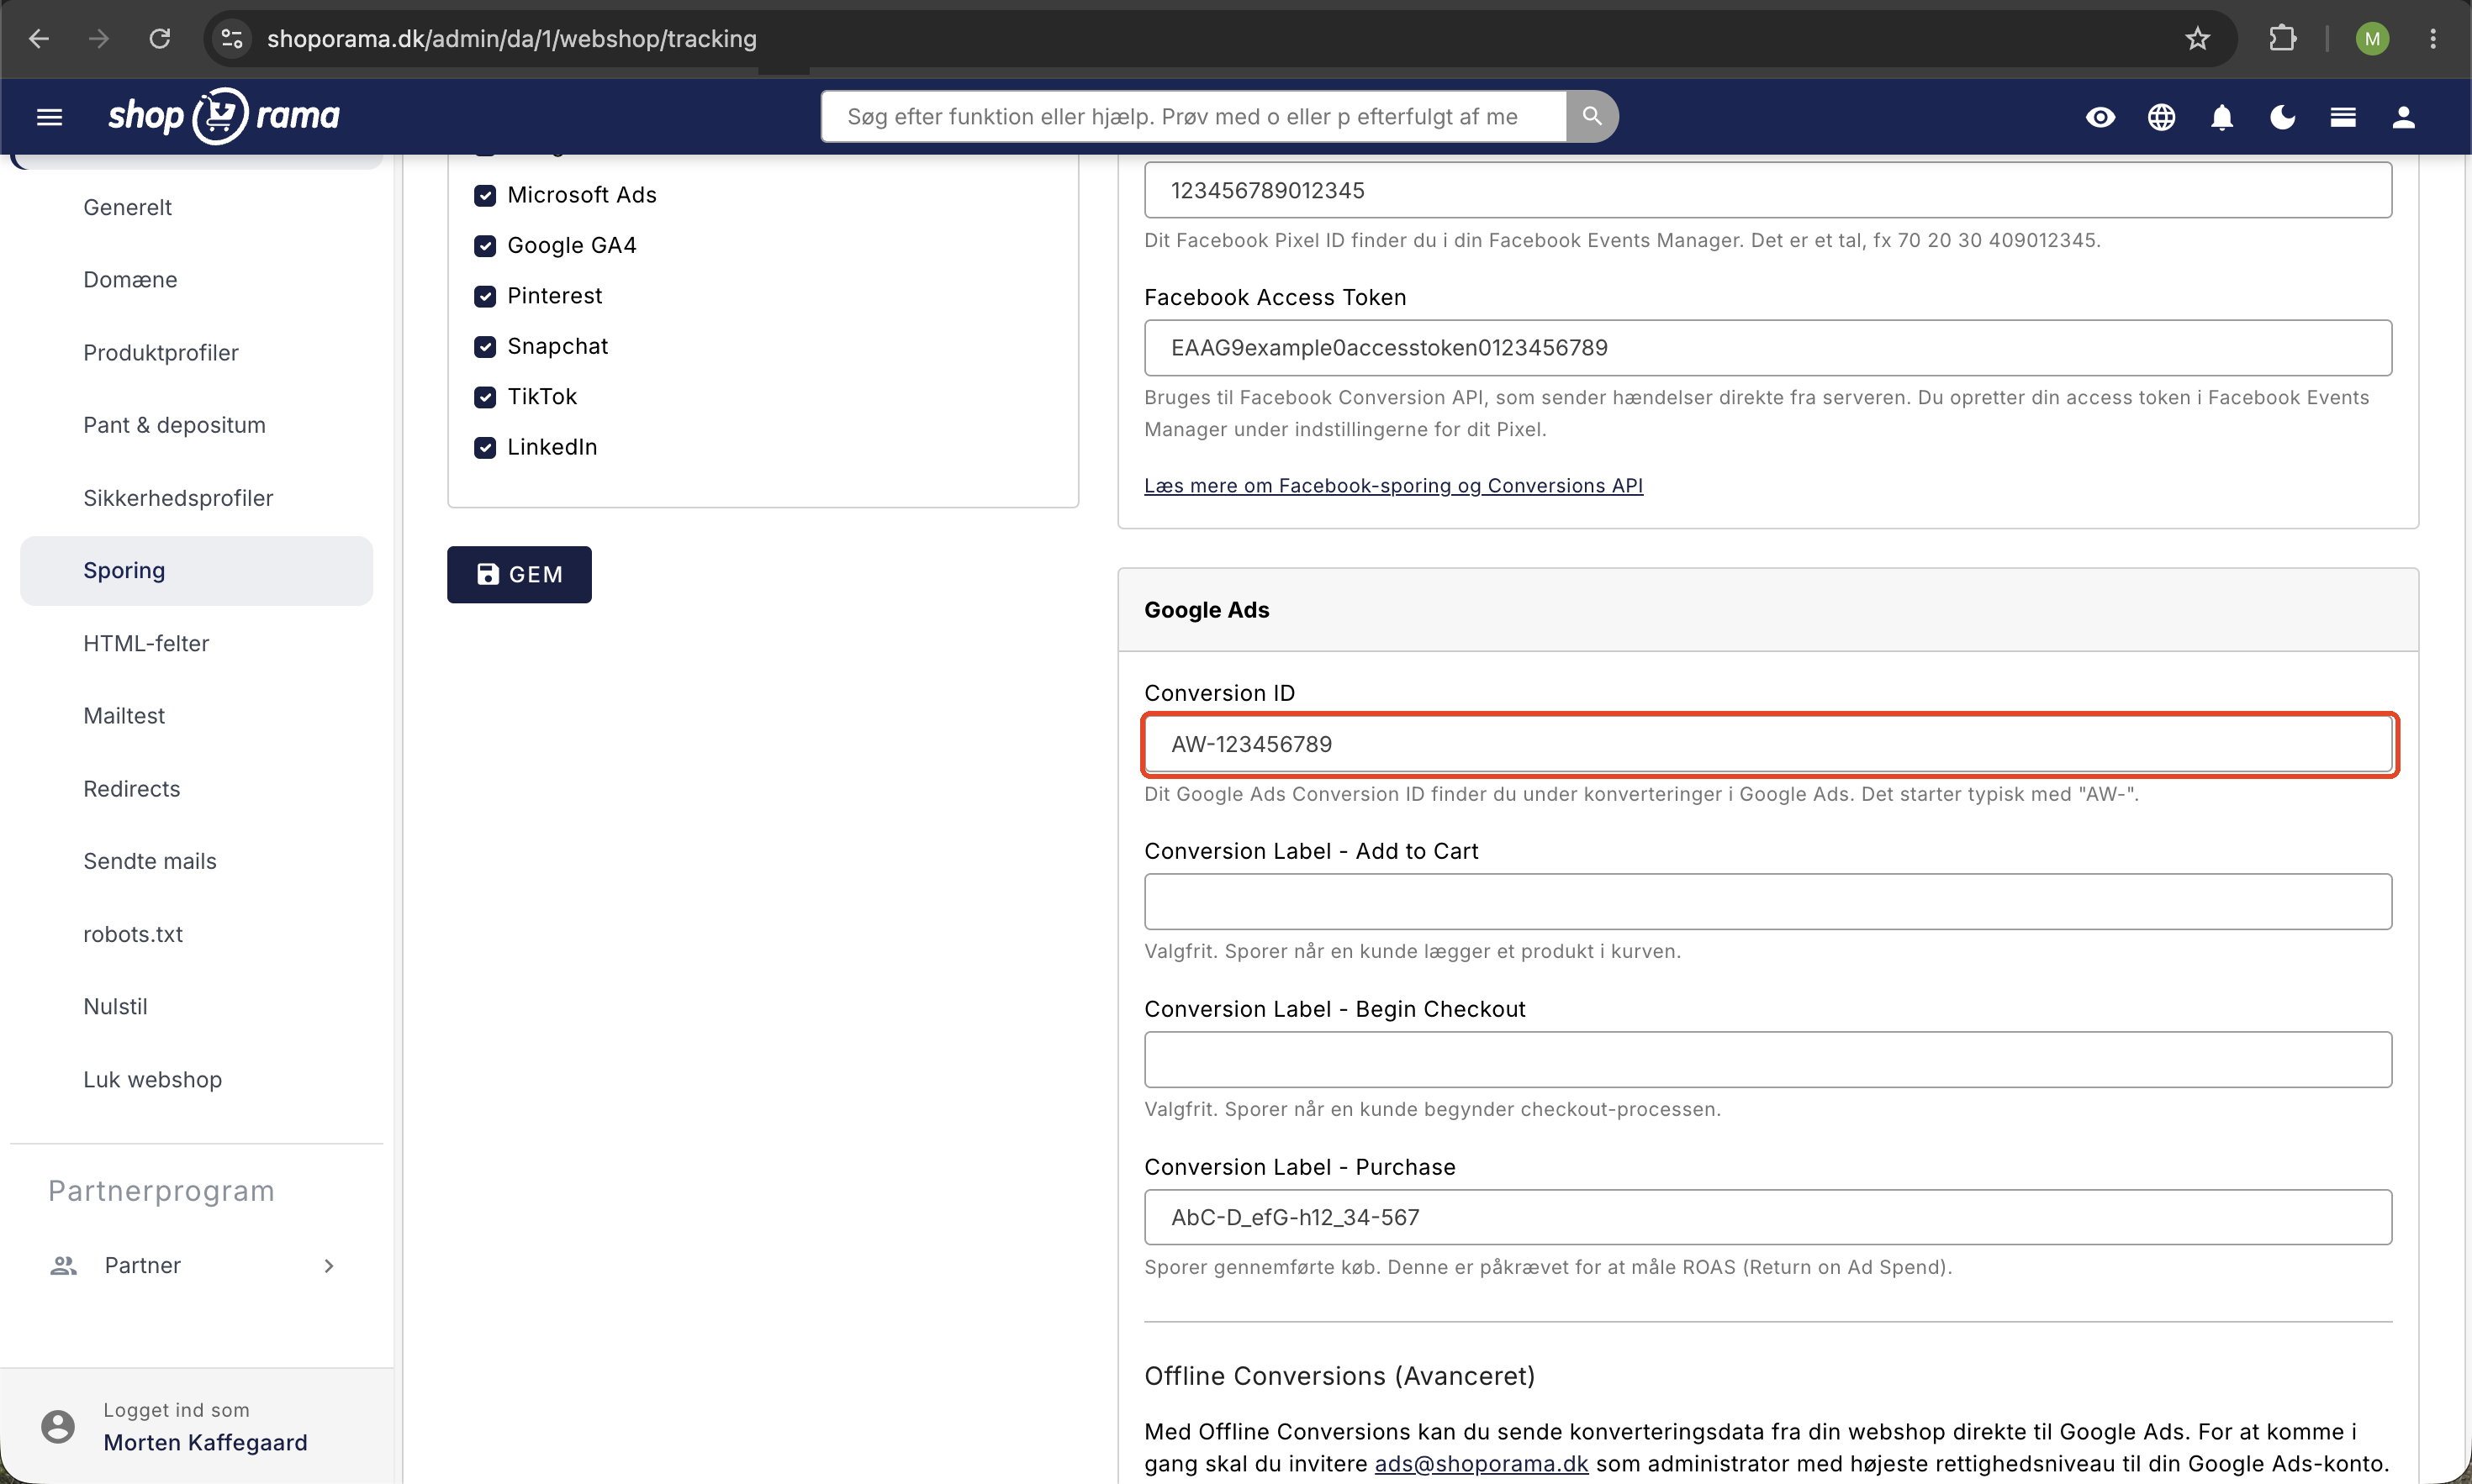
Task: Open the globe language icon
Action: click(x=2161, y=117)
